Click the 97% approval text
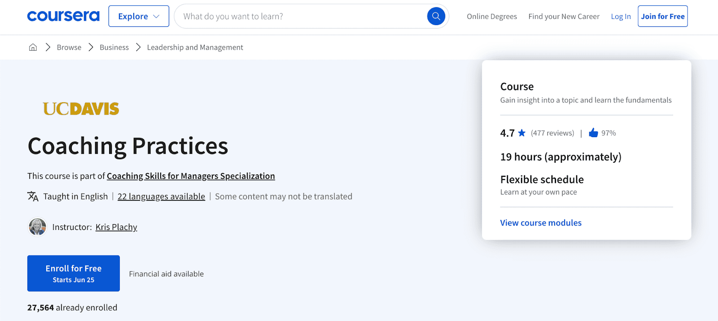 click(x=609, y=133)
